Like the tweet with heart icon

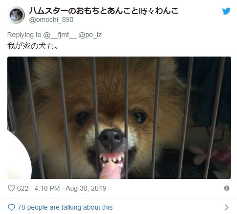click(x=11, y=188)
